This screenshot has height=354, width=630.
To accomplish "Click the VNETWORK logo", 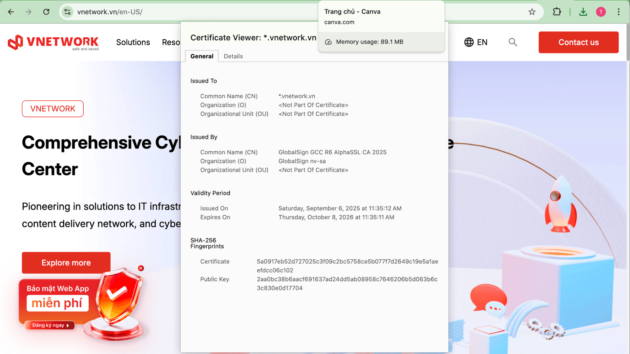I will [53, 42].
